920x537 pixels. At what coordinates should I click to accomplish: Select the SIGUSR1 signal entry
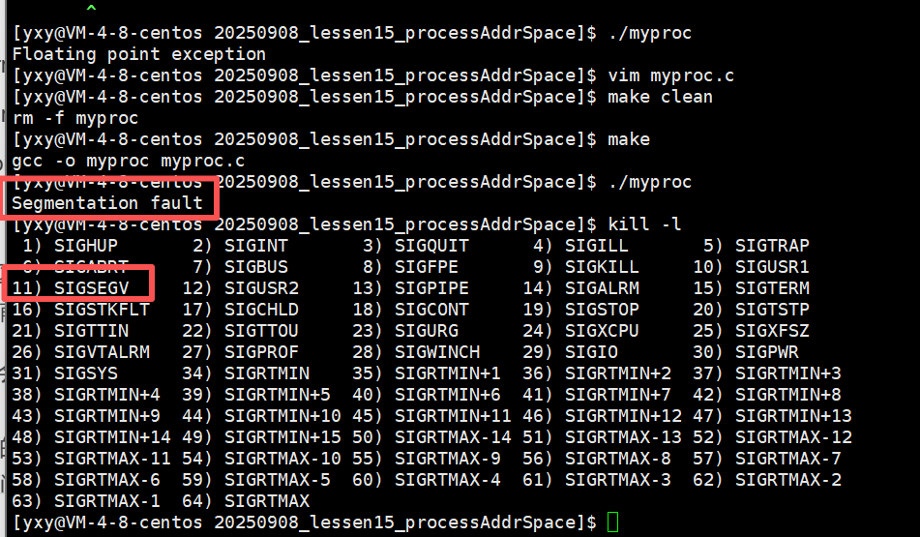[751, 267]
